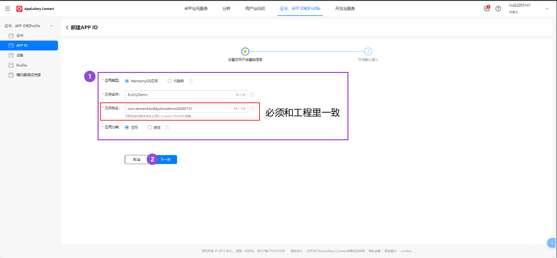This screenshot has height=258, width=557.
Task: Click the 取消 cancel button
Action: click(136, 159)
